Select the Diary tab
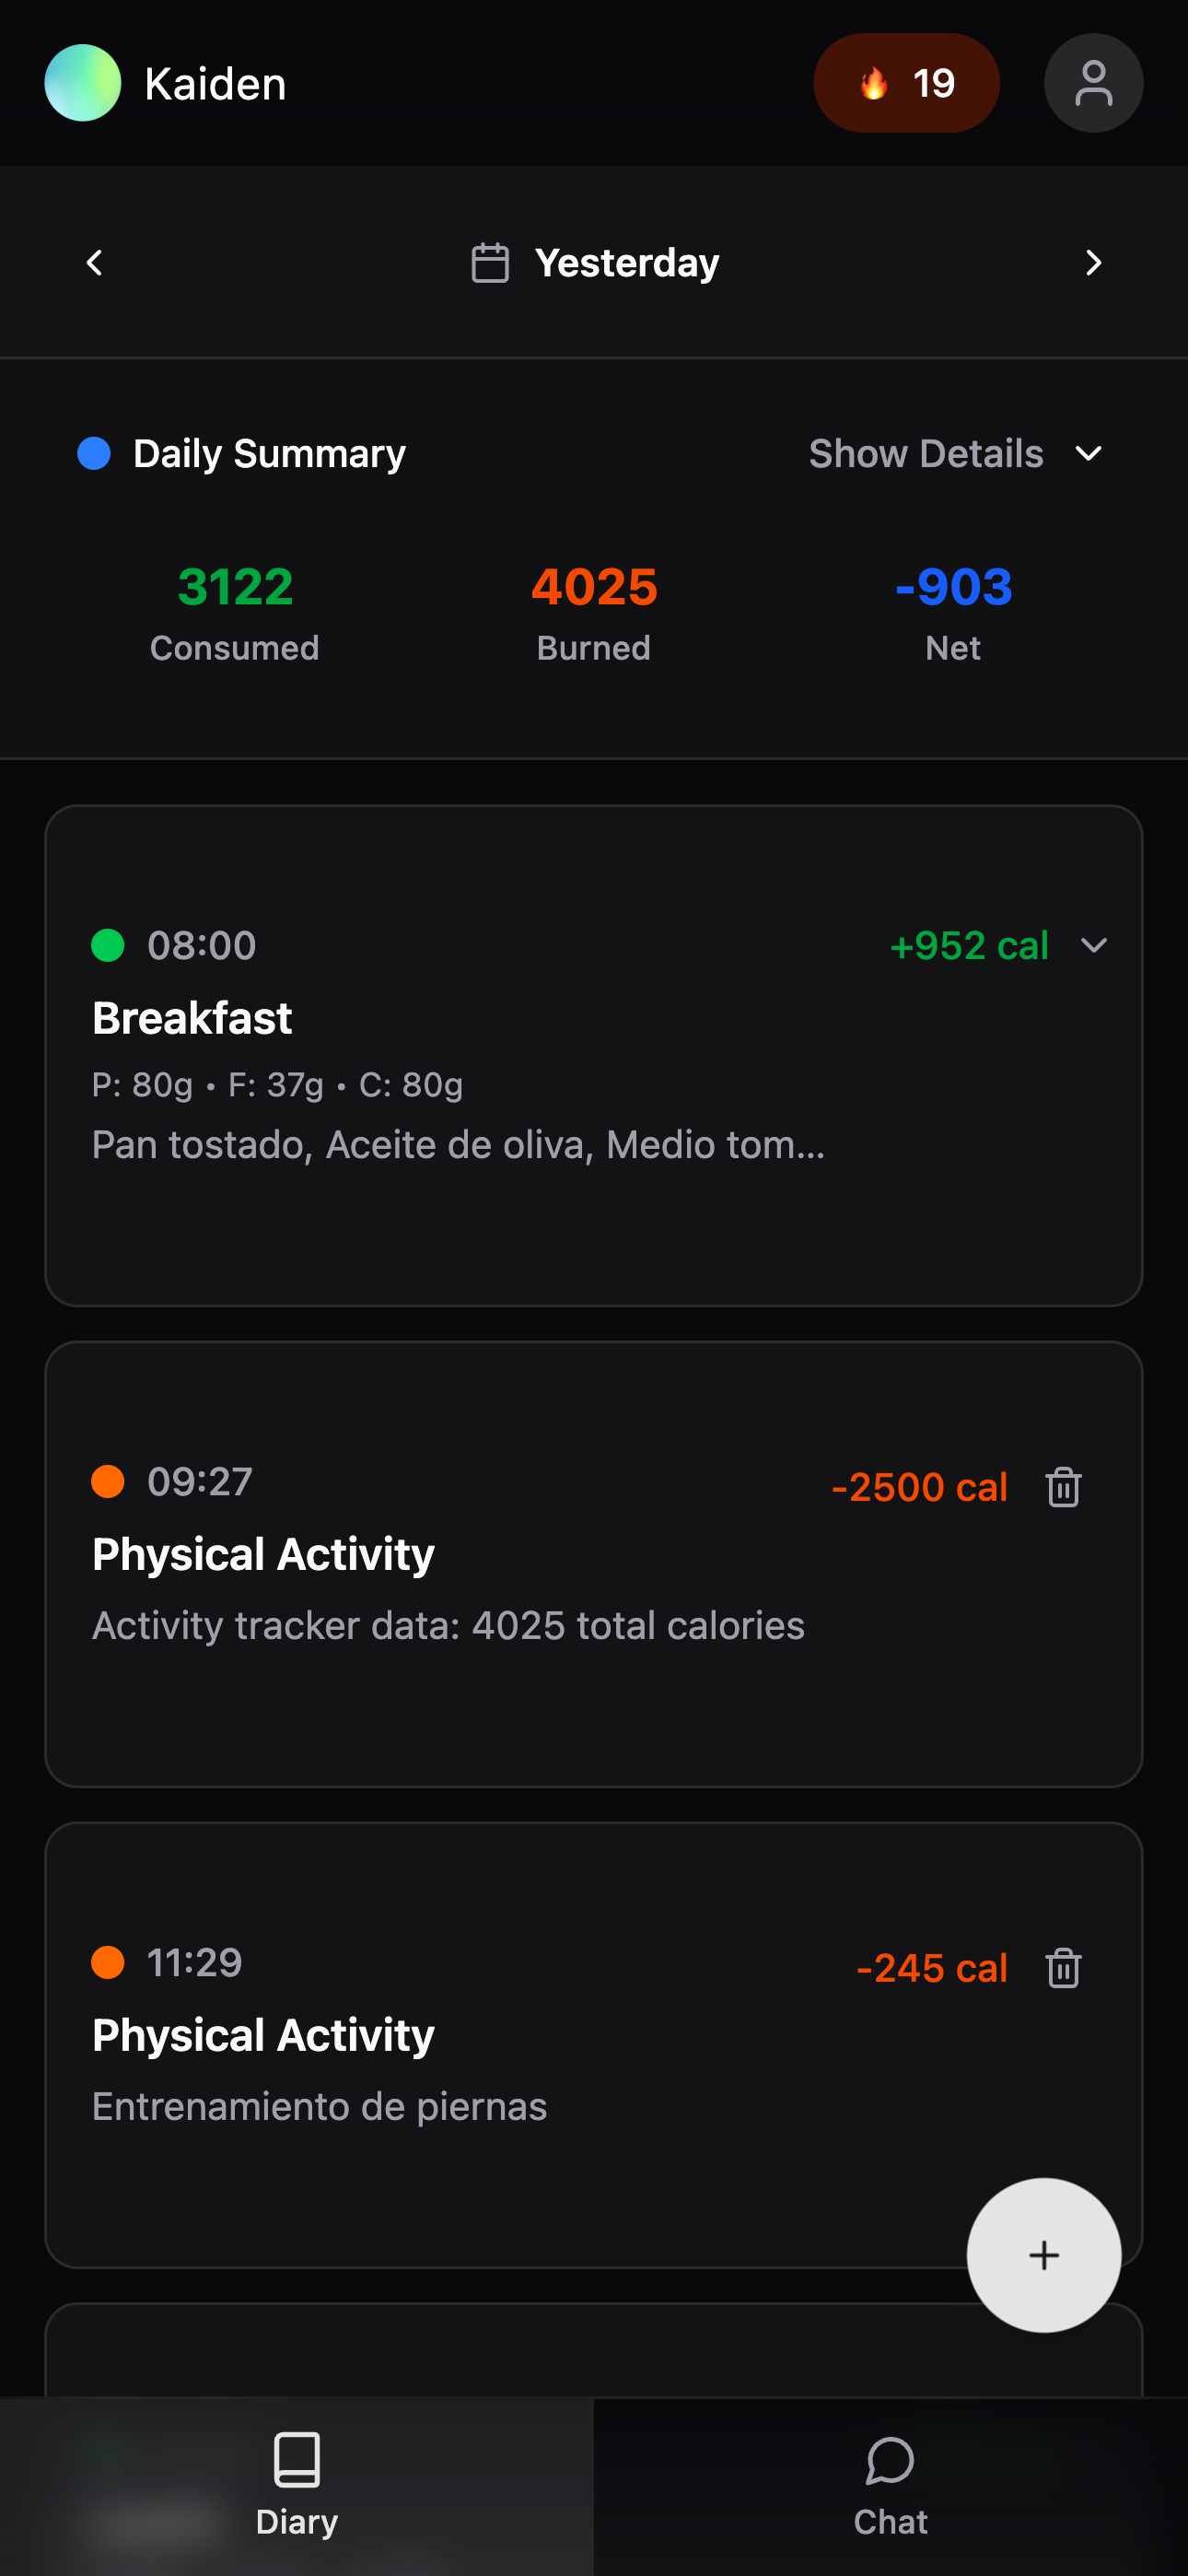 click(297, 2486)
